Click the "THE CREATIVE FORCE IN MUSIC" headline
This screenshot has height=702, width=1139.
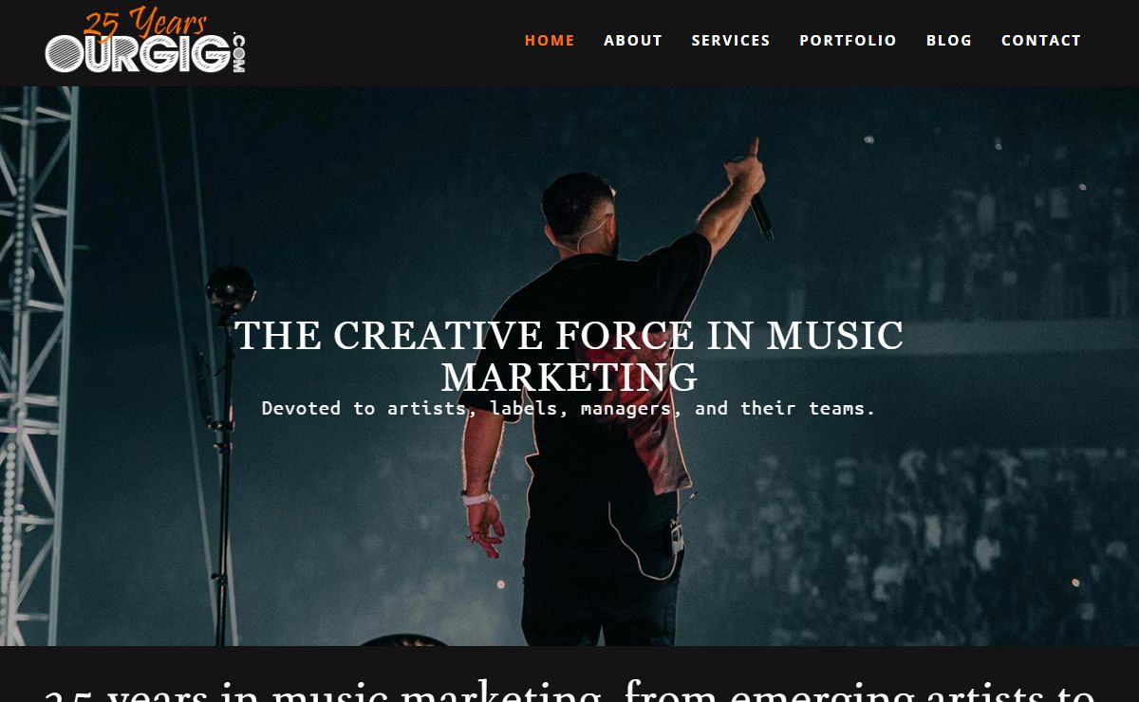(569, 336)
